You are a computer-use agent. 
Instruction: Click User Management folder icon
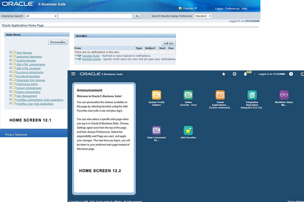[14, 95]
